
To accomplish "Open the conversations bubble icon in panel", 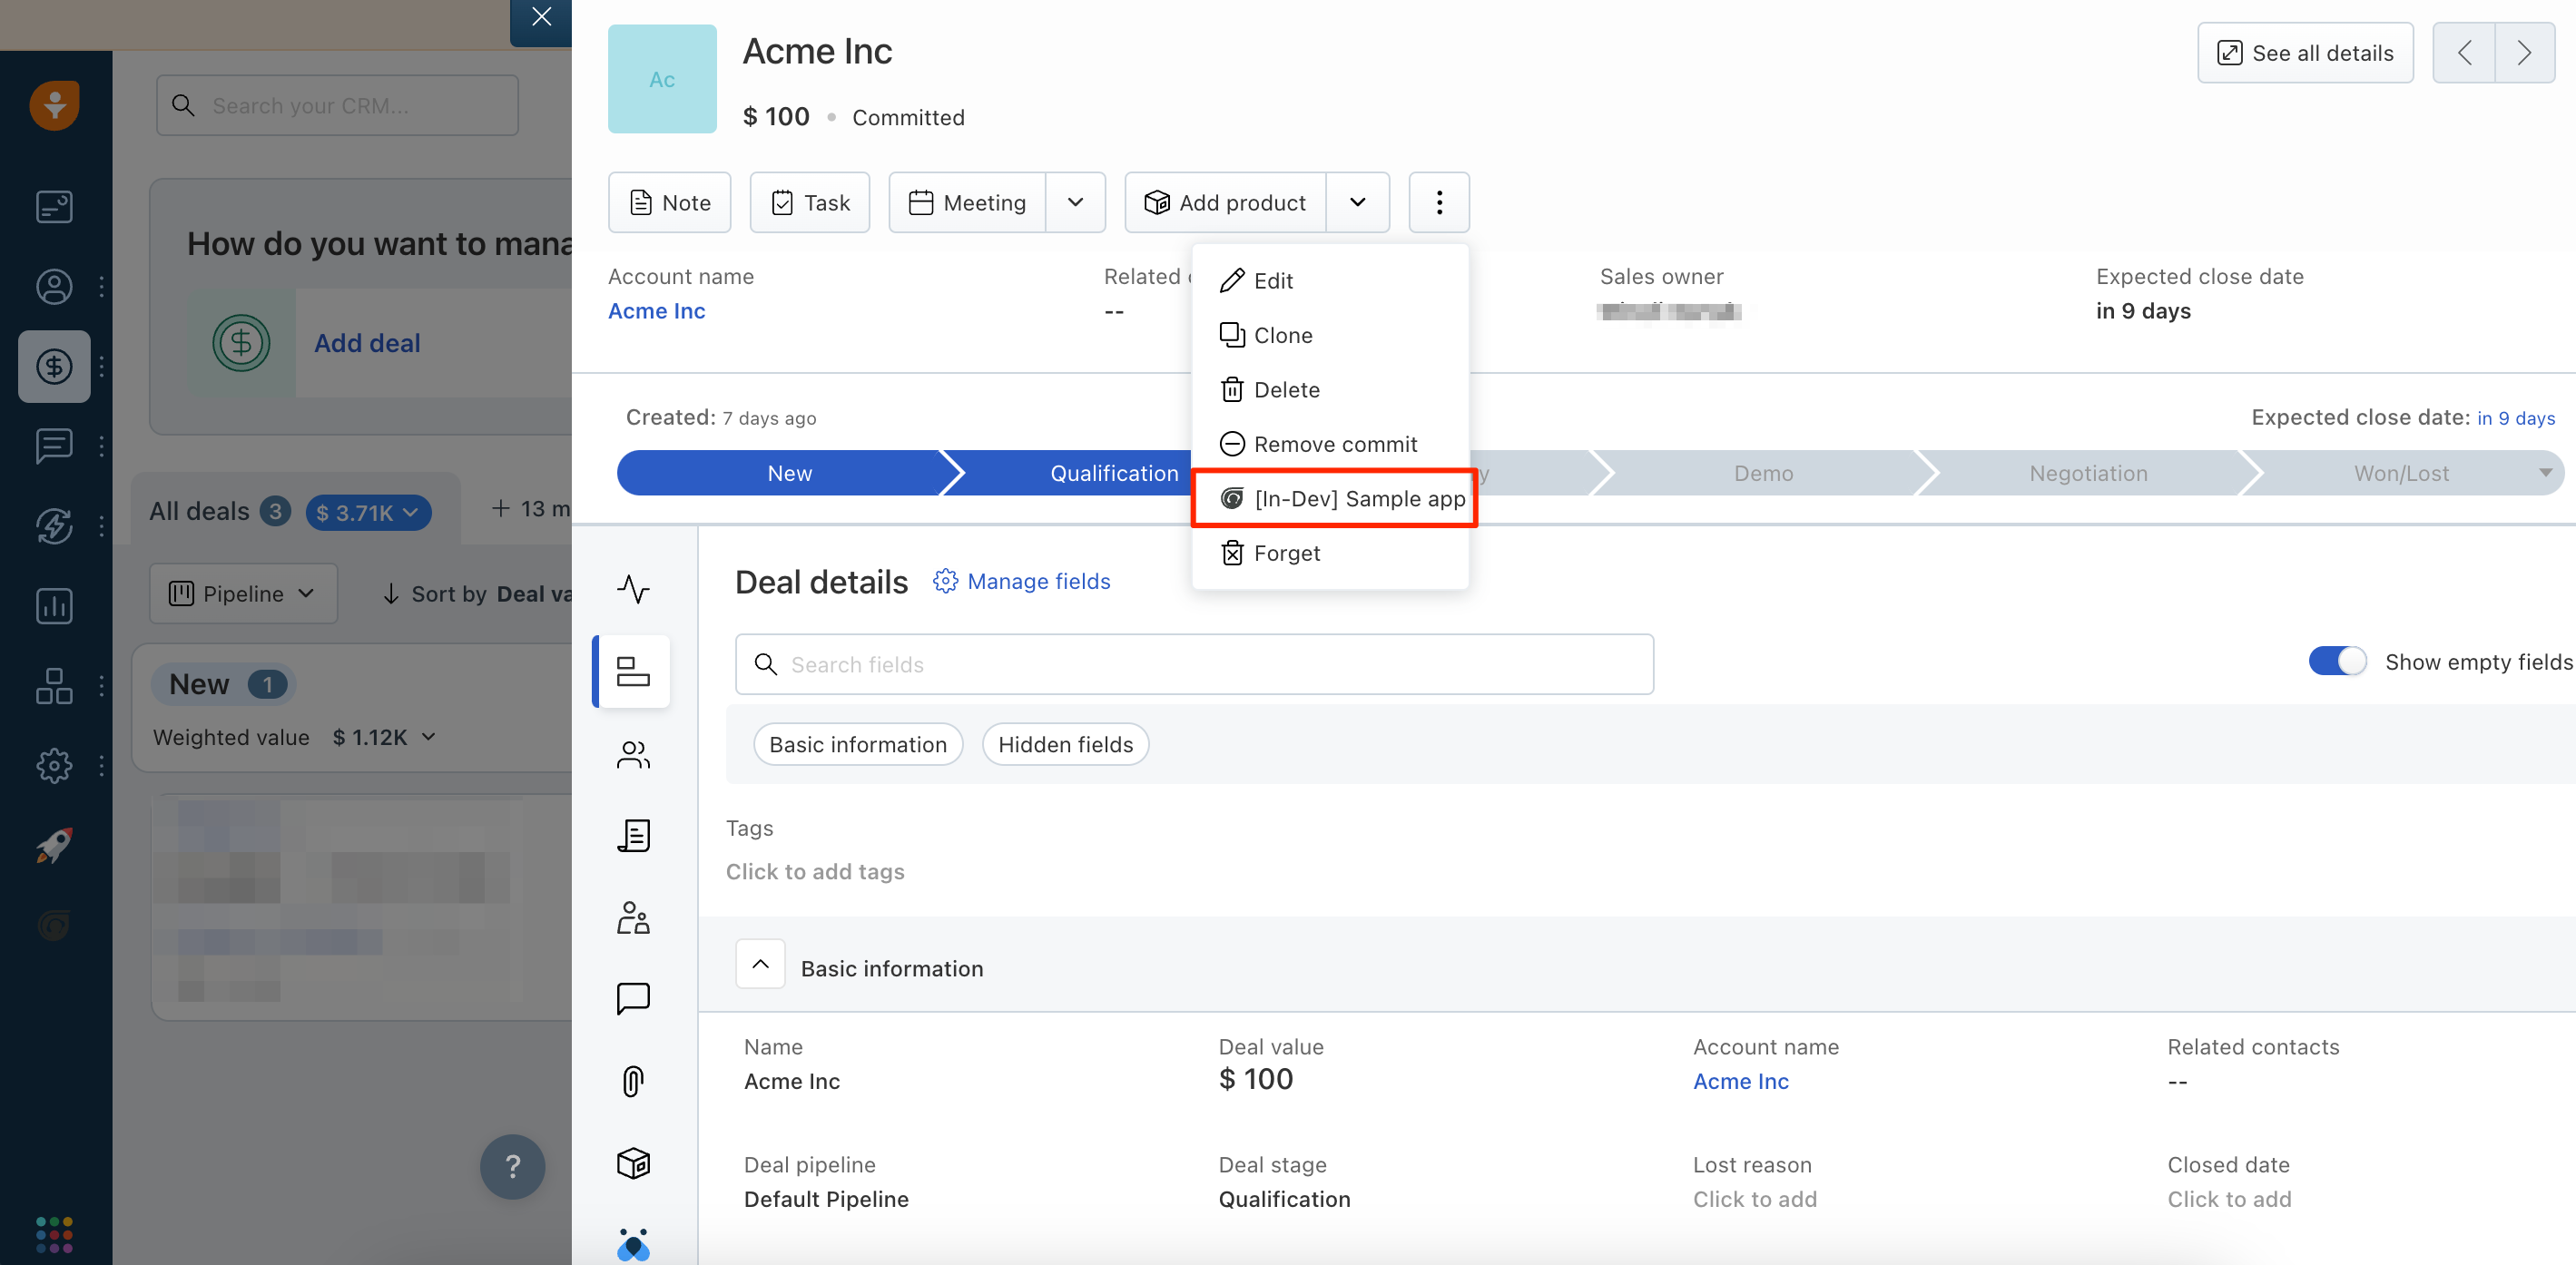I will pyautogui.click(x=633, y=998).
